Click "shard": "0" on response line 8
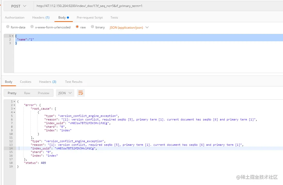Viewport: 283px width, 185px height. point(55,127)
